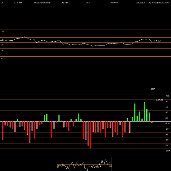Click the -40 label on MR axis

click(x=167, y=134)
